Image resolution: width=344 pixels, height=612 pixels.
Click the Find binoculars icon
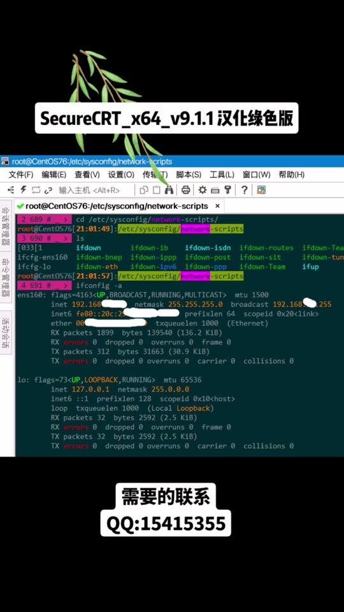169,190
